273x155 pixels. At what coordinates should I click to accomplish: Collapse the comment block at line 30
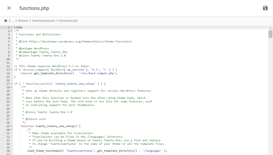point(11,130)
